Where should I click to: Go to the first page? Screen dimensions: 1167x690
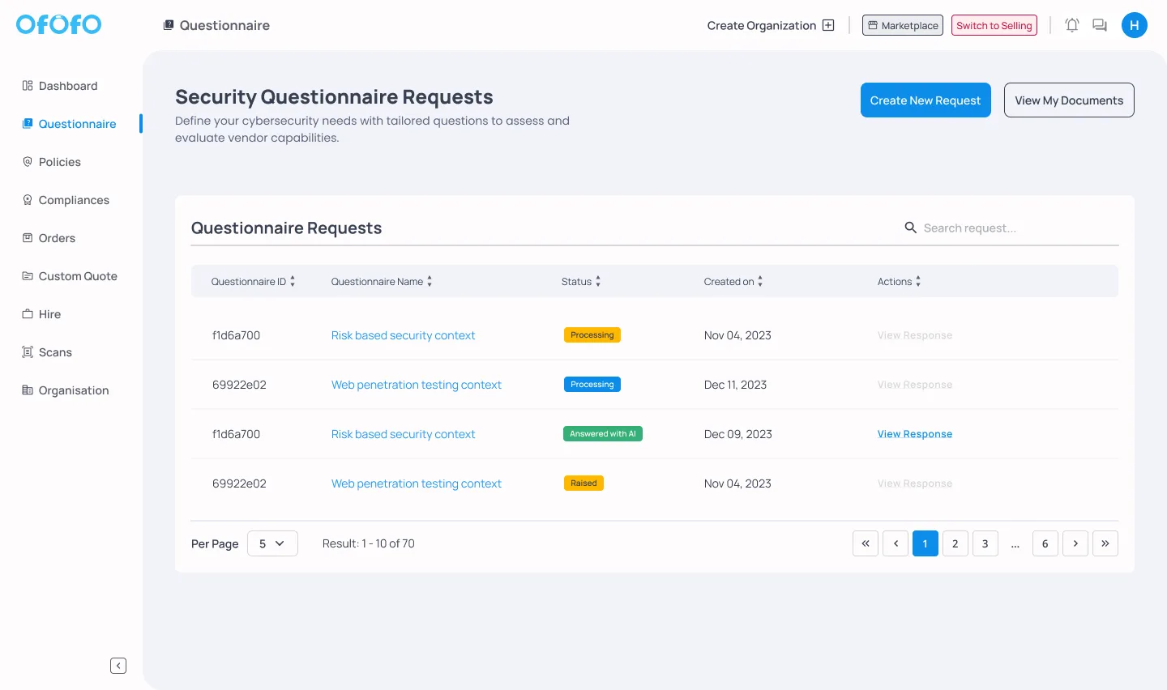(x=866, y=543)
